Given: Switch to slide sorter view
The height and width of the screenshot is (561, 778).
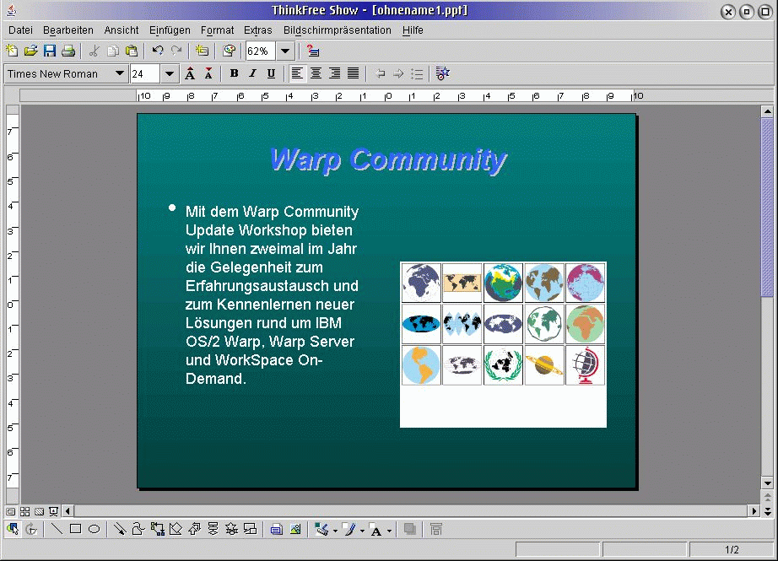Looking at the screenshot, I should [x=24, y=511].
